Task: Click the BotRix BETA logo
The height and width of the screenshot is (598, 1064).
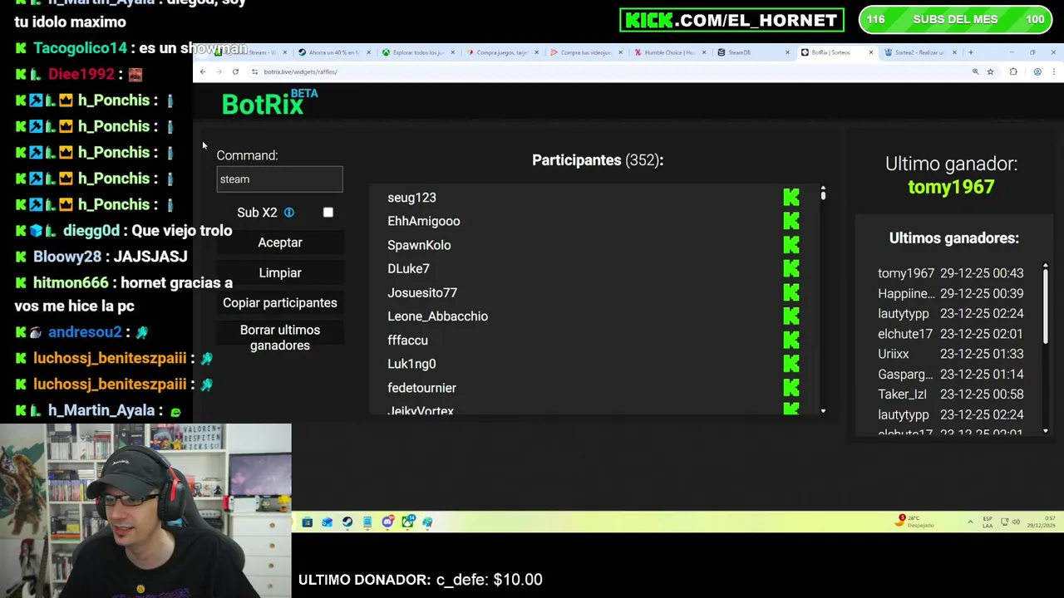Action: pyautogui.click(x=270, y=103)
